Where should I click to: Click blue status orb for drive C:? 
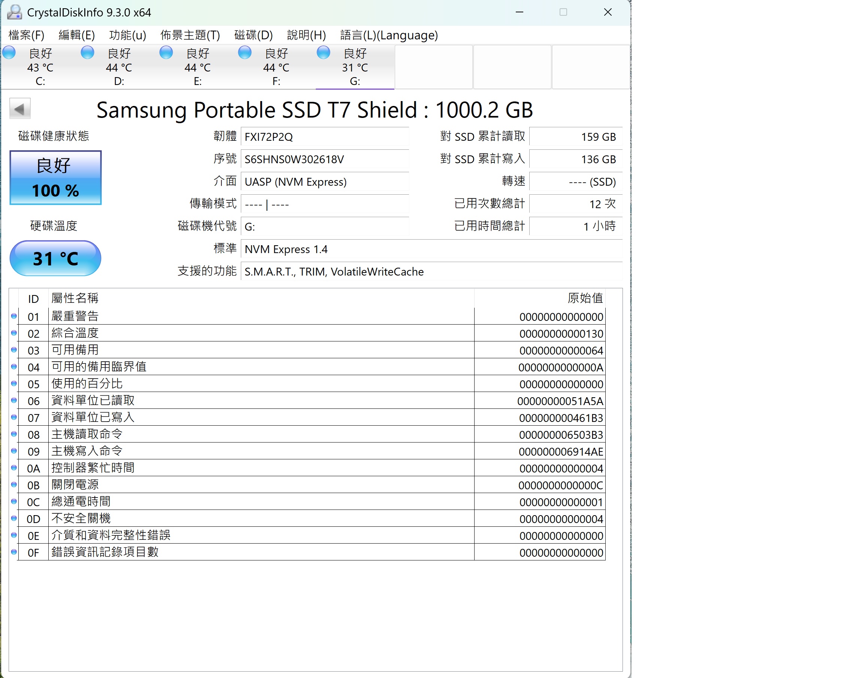pos(9,52)
